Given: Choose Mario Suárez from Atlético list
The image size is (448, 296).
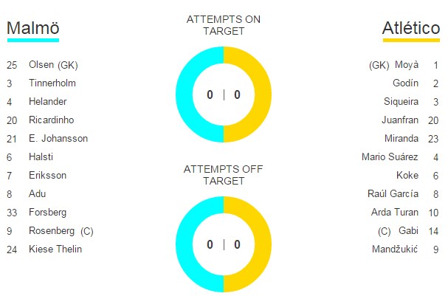Looking at the screenshot, I should (x=390, y=156).
